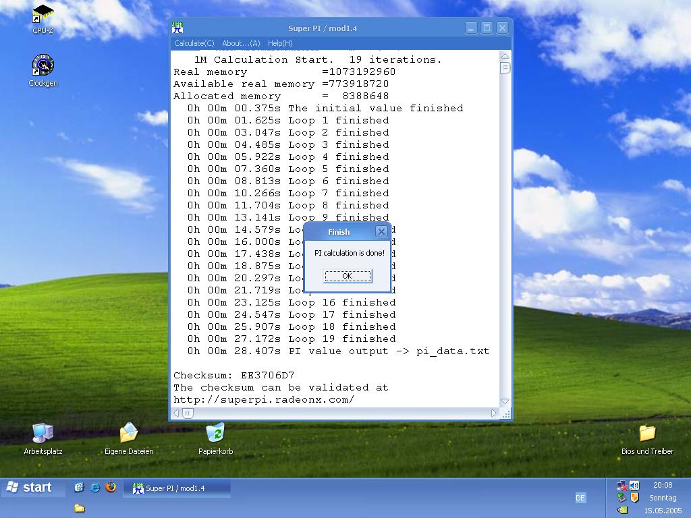Image resolution: width=691 pixels, height=518 pixels.
Task: Click the Loop 18 finished line
Action: coord(292,326)
